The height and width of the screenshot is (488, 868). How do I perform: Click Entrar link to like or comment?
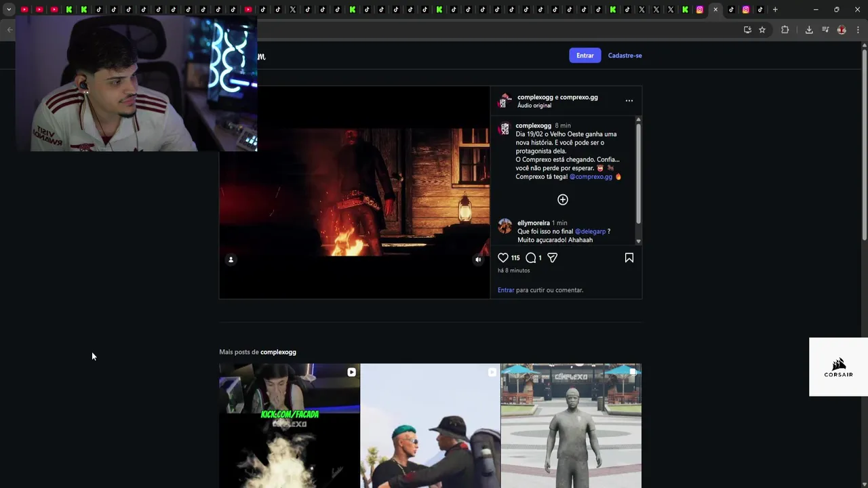tap(506, 290)
